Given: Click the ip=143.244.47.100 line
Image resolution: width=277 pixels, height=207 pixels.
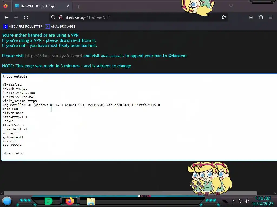Looking at the screenshot, I should [19, 93].
